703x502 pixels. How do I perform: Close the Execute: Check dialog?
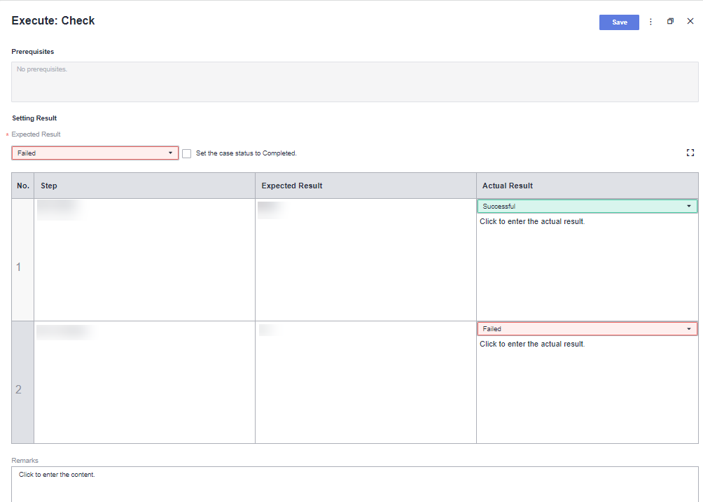point(690,22)
